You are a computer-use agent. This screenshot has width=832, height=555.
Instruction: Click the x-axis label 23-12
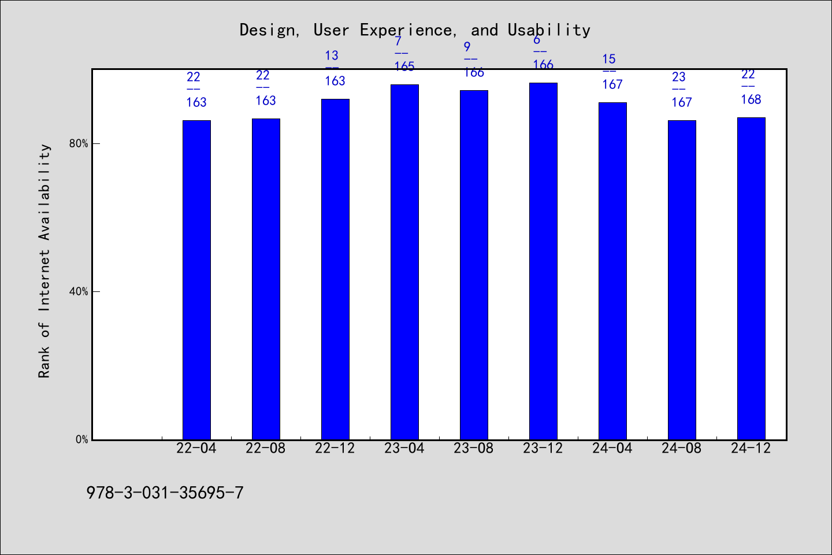pyautogui.click(x=543, y=449)
